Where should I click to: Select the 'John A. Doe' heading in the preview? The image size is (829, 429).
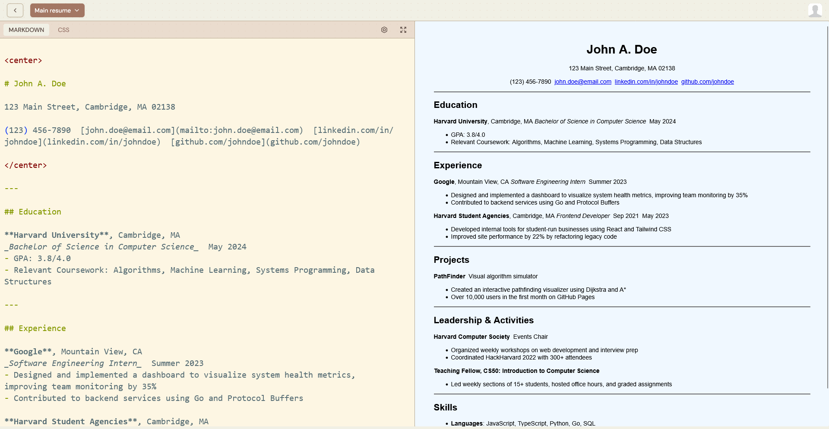point(621,49)
